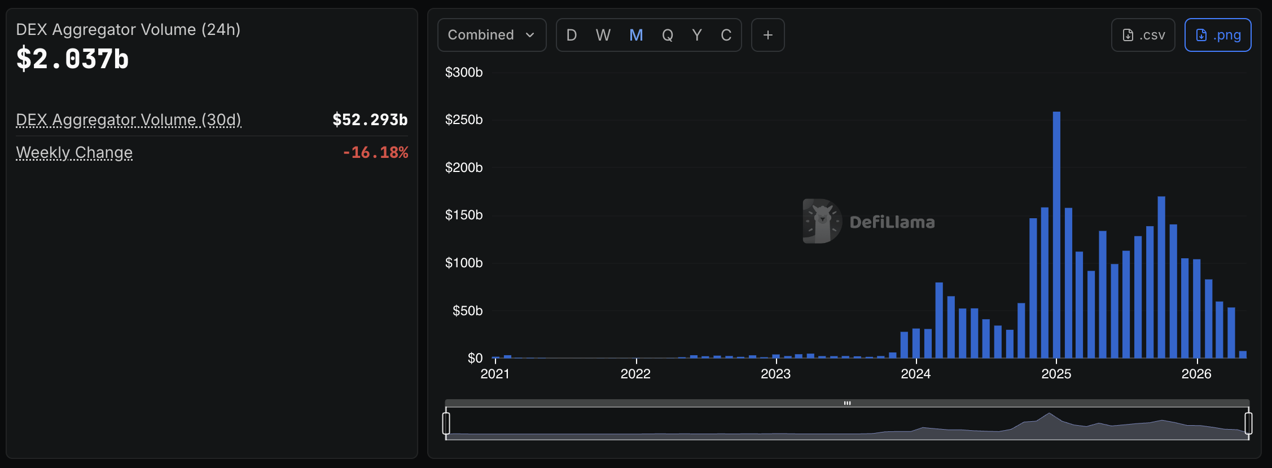Click the last small bar in 2026
This screenshot has height=468, width=1272.
pyautogui.click(x=1243, y=355)
